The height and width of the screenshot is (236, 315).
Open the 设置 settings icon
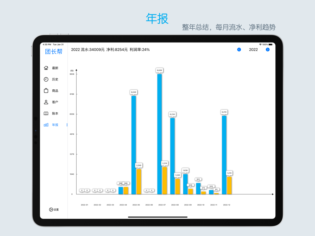click(x=51, y=210)
